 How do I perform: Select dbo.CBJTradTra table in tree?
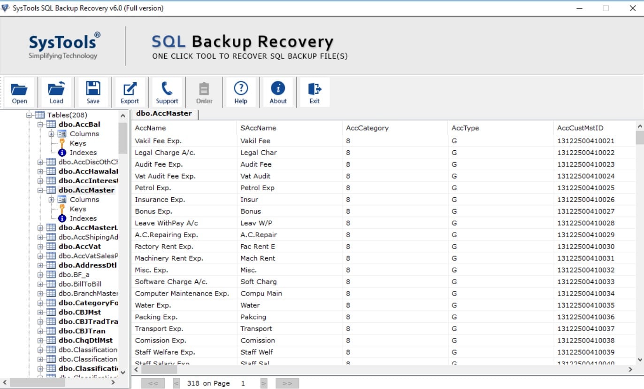coord(88,322)
